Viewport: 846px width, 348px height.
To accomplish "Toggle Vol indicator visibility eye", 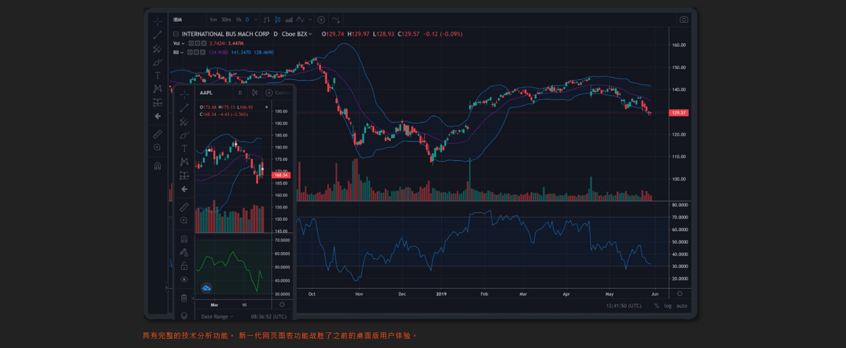I will (191, 43).
